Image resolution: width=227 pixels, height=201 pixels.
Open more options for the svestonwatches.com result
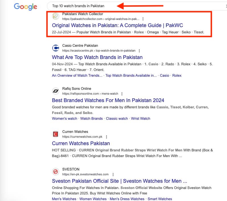click(x=113, y=174)
